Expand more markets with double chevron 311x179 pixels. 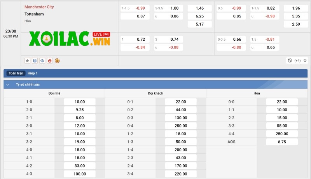pos(305,60)
